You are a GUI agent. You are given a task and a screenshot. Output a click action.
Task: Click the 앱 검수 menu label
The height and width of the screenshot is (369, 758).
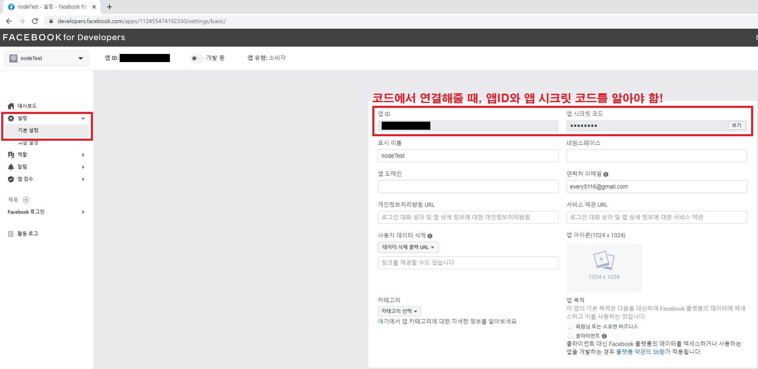coord(25,179)
